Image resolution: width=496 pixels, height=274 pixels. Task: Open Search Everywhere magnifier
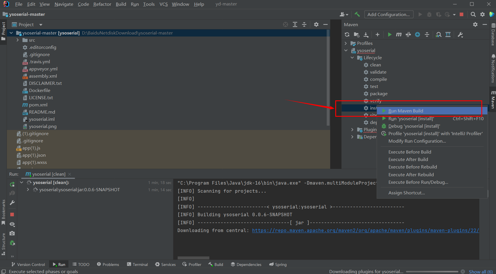point(473,14)
